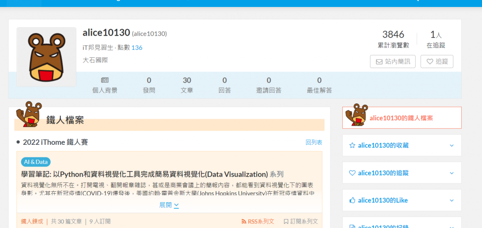Click the 1人 在追蹤 follower count
Image resolution: width=482 pixels, height=228 pixels.
[435, 39]
